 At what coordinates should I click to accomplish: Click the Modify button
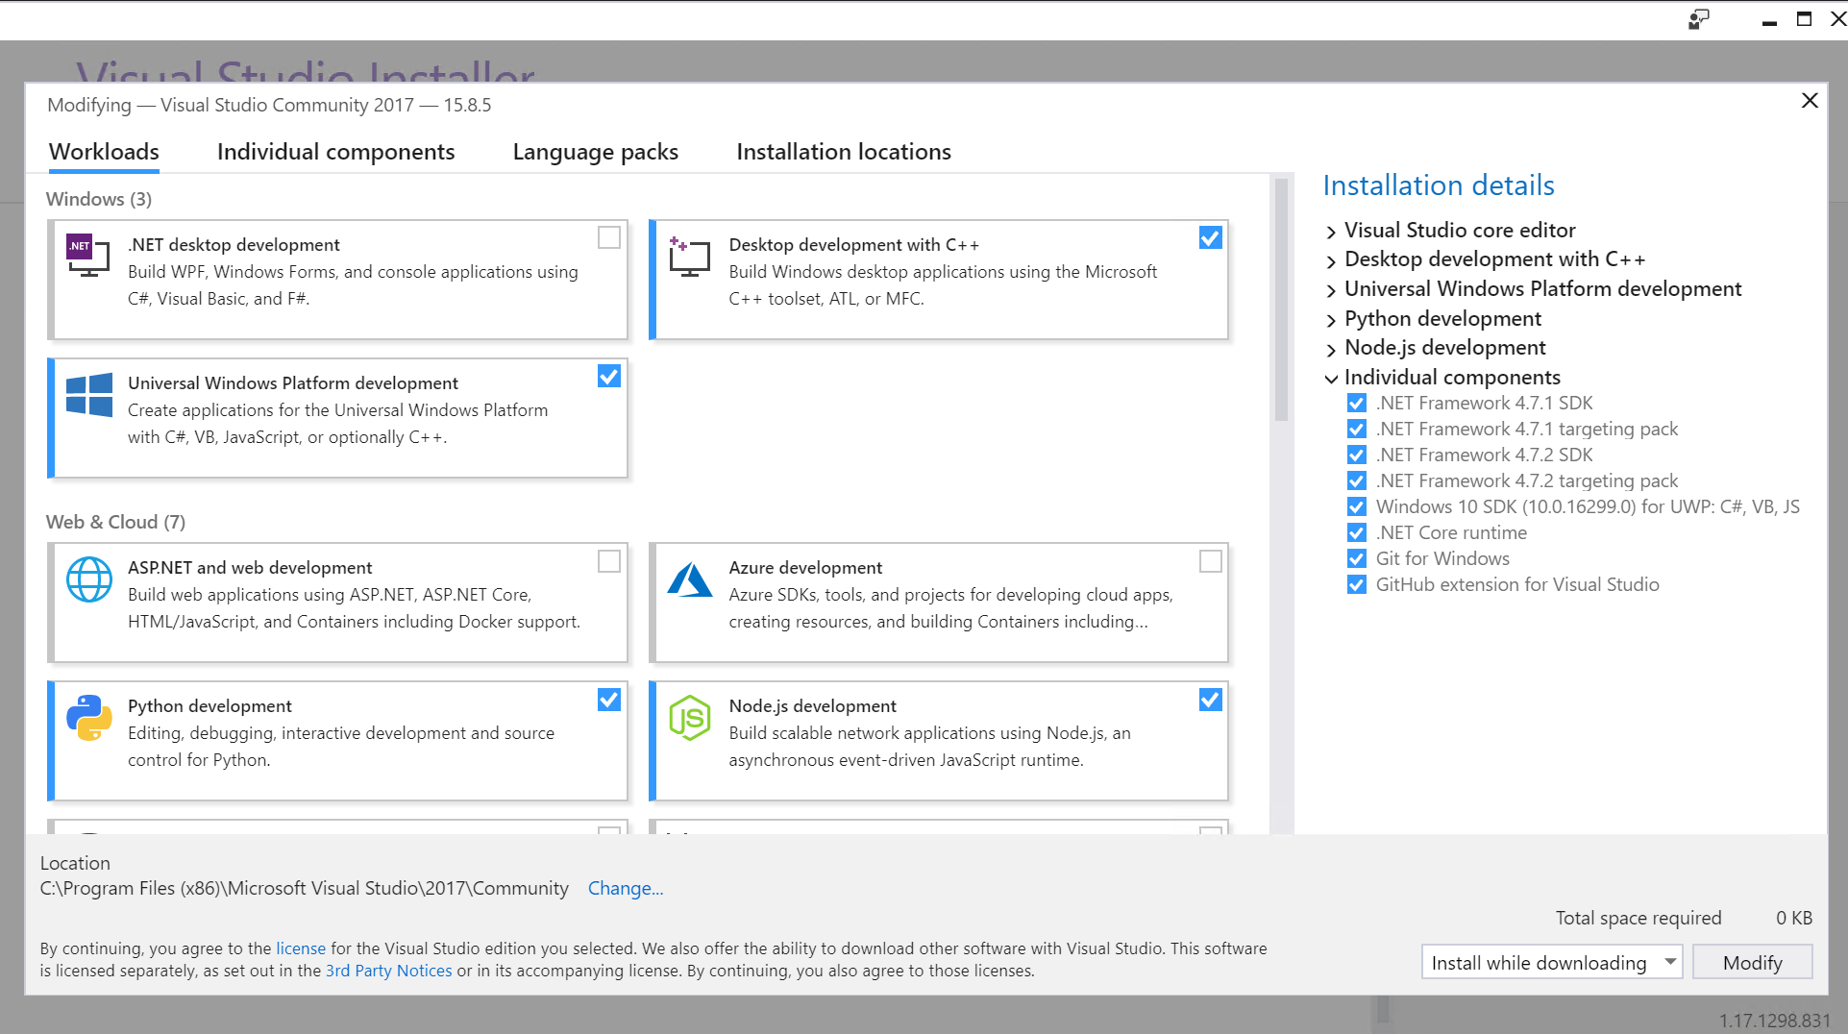[1752, 962]
